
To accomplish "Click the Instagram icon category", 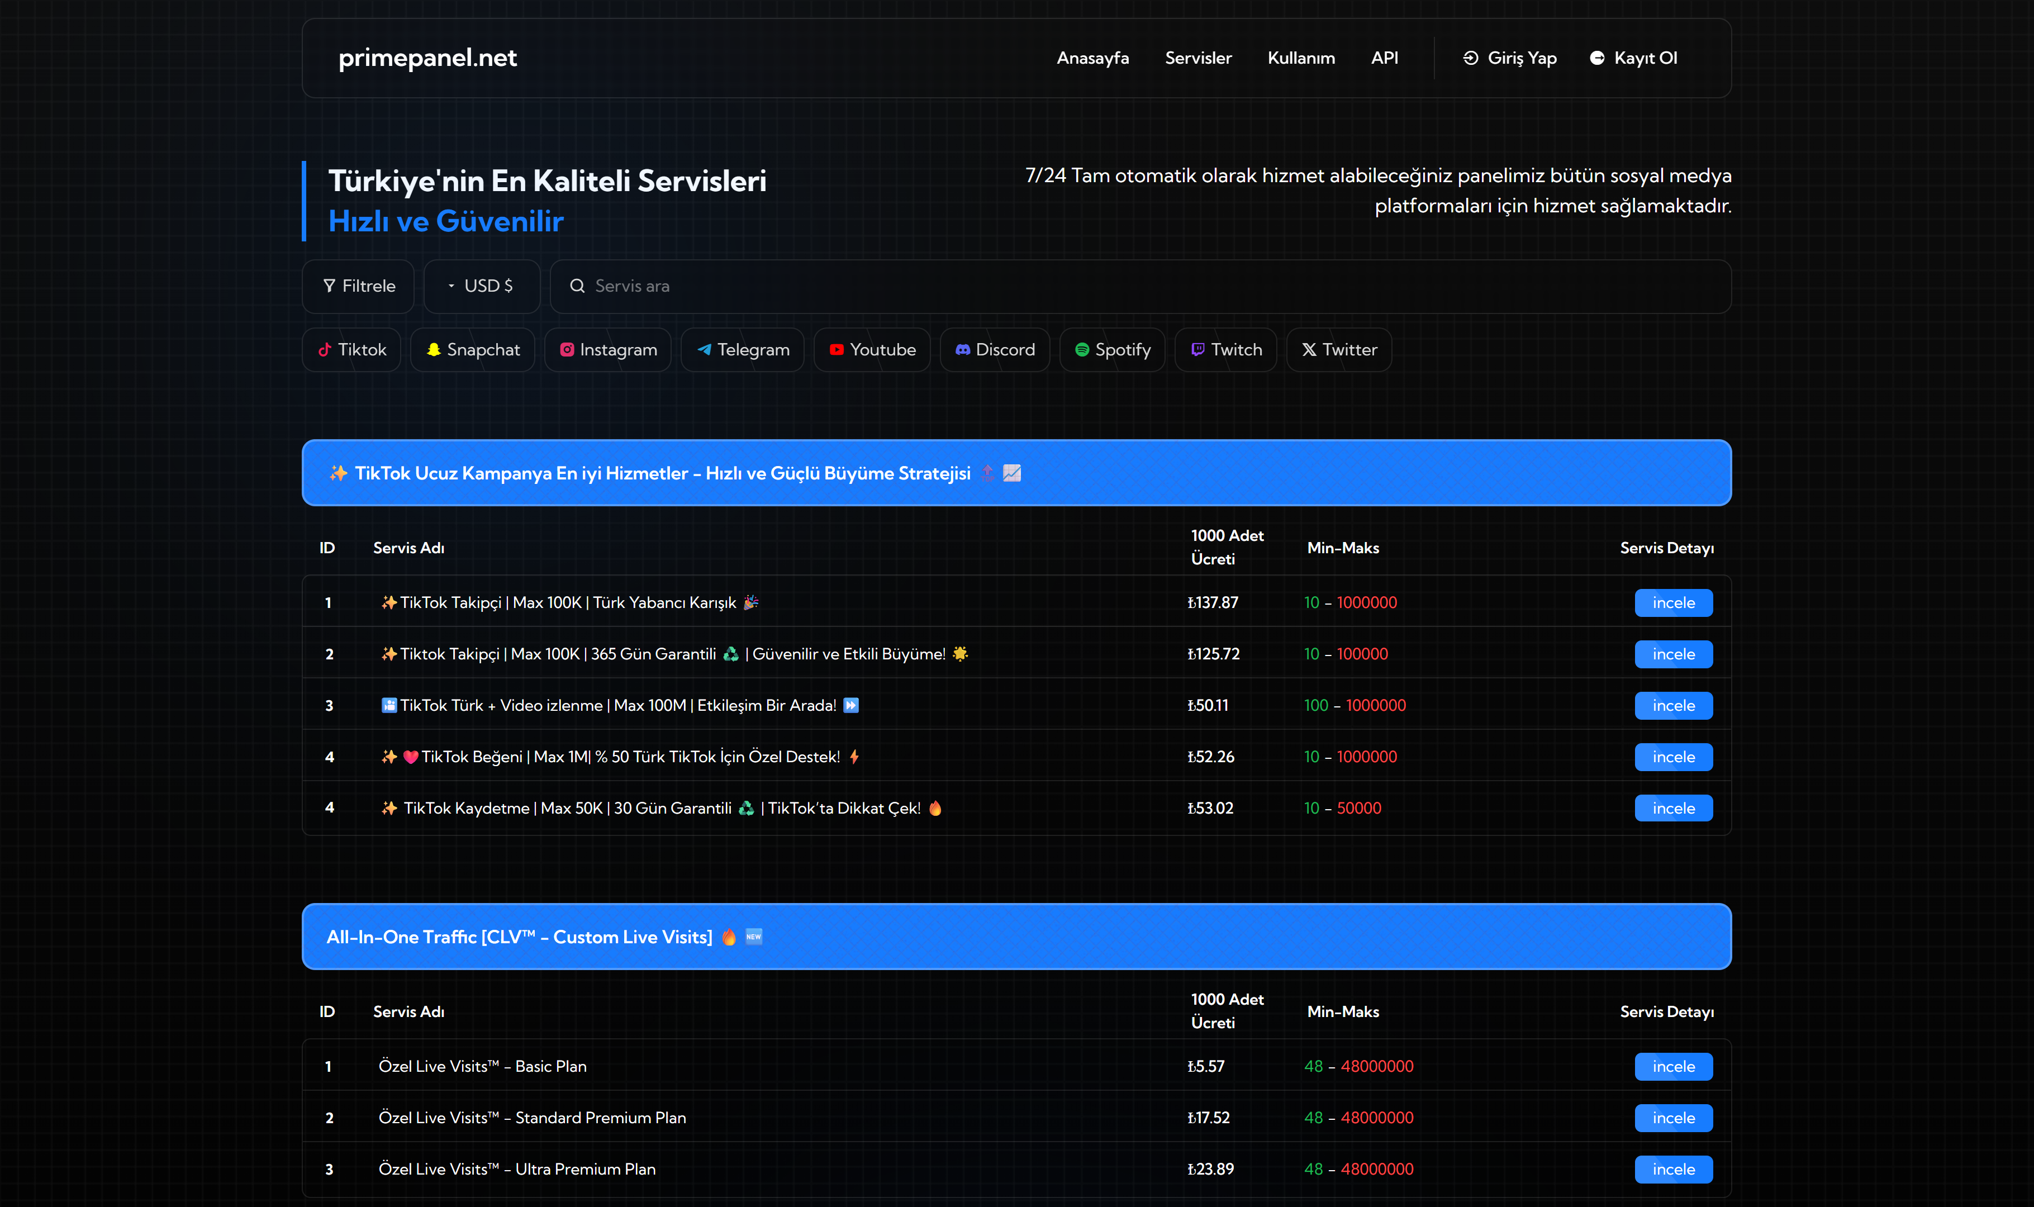I will (607, 350).
